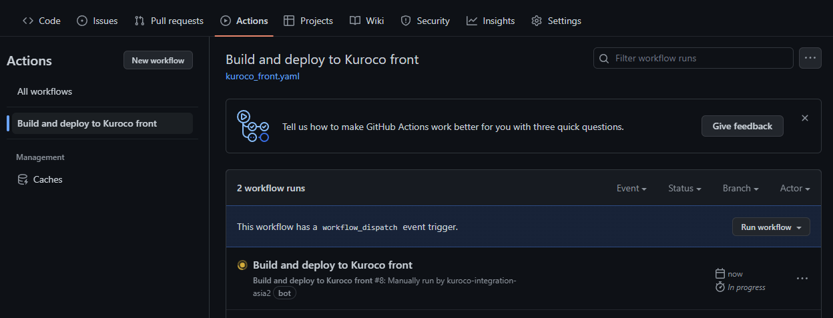Go to the Security tab

425,21
